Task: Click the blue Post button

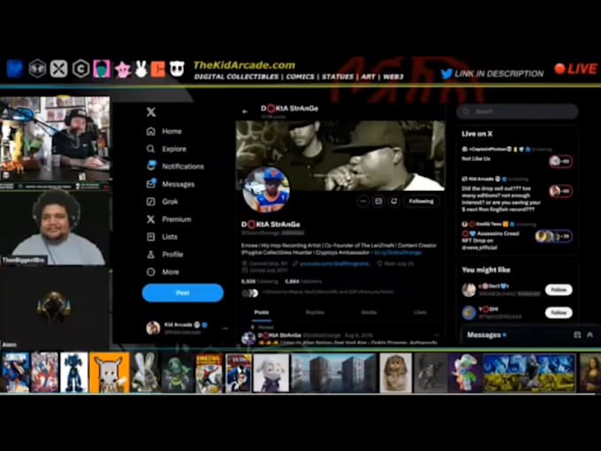Action: click(183, 293)
